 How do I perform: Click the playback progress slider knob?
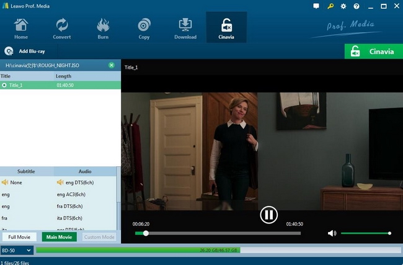tap(146, 233)
